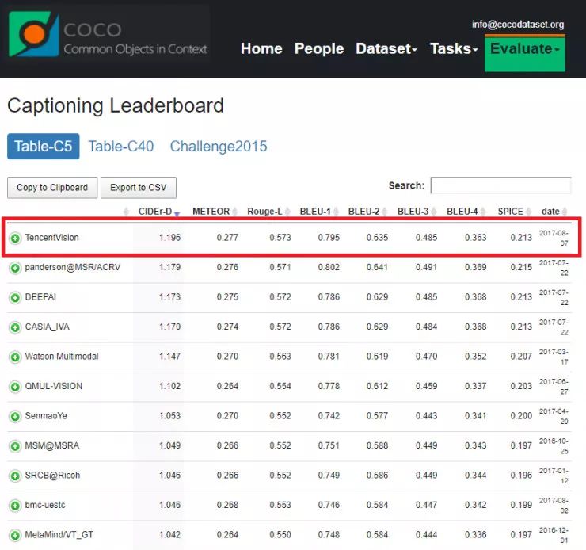Click the Captioning Leaderboard heading
586x550 pixels.
coord(116,106)
